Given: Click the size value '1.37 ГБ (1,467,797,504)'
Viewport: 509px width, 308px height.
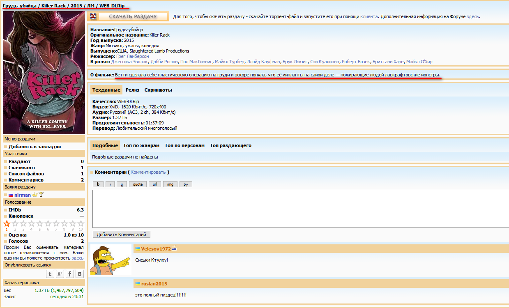Looking at the screenshot, I should (59, 290).
